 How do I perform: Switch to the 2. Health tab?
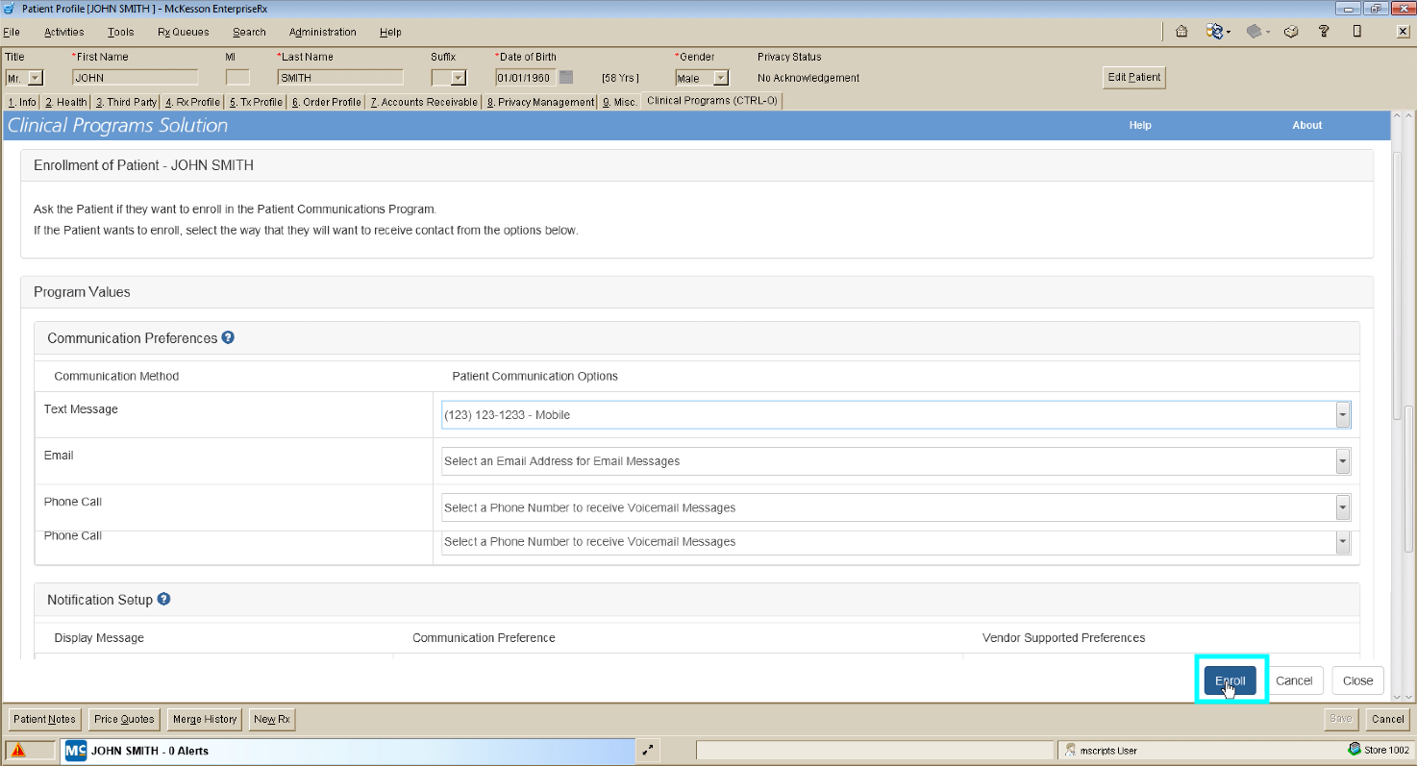pos(65,102)
